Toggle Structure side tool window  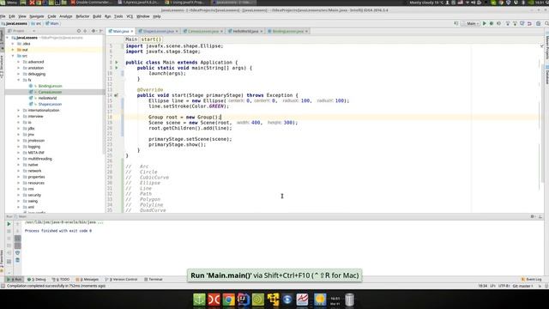[x=2, y=67]
